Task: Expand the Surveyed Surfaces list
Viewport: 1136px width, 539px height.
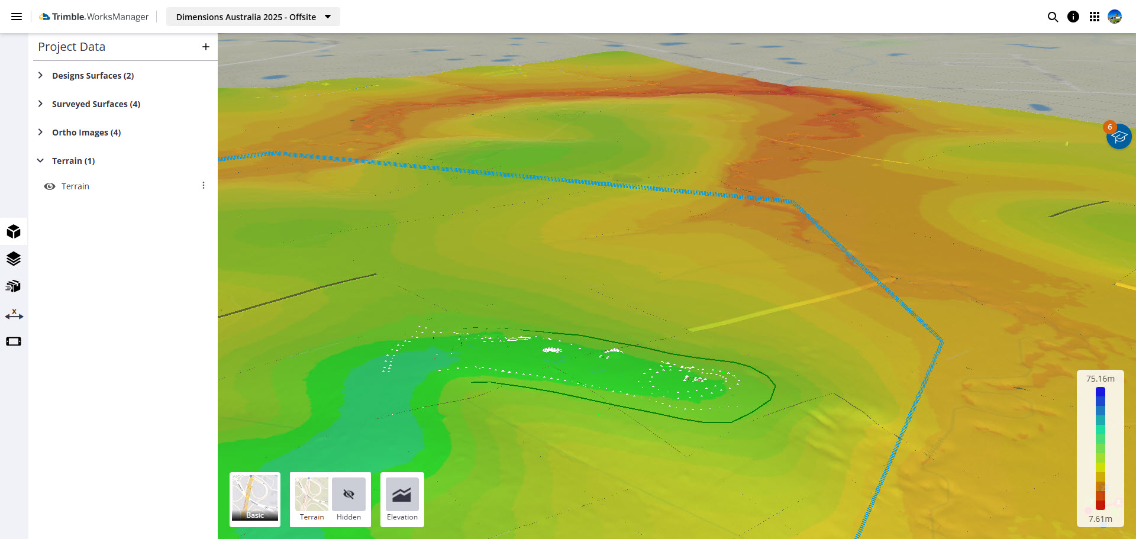Action: [x=40, y=104]
